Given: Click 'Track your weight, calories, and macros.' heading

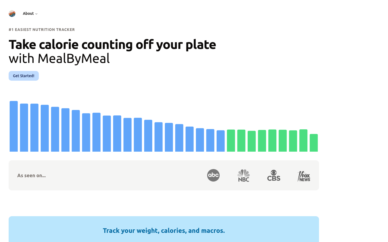Looking at the screenshot, I should (x=164, y=231).
